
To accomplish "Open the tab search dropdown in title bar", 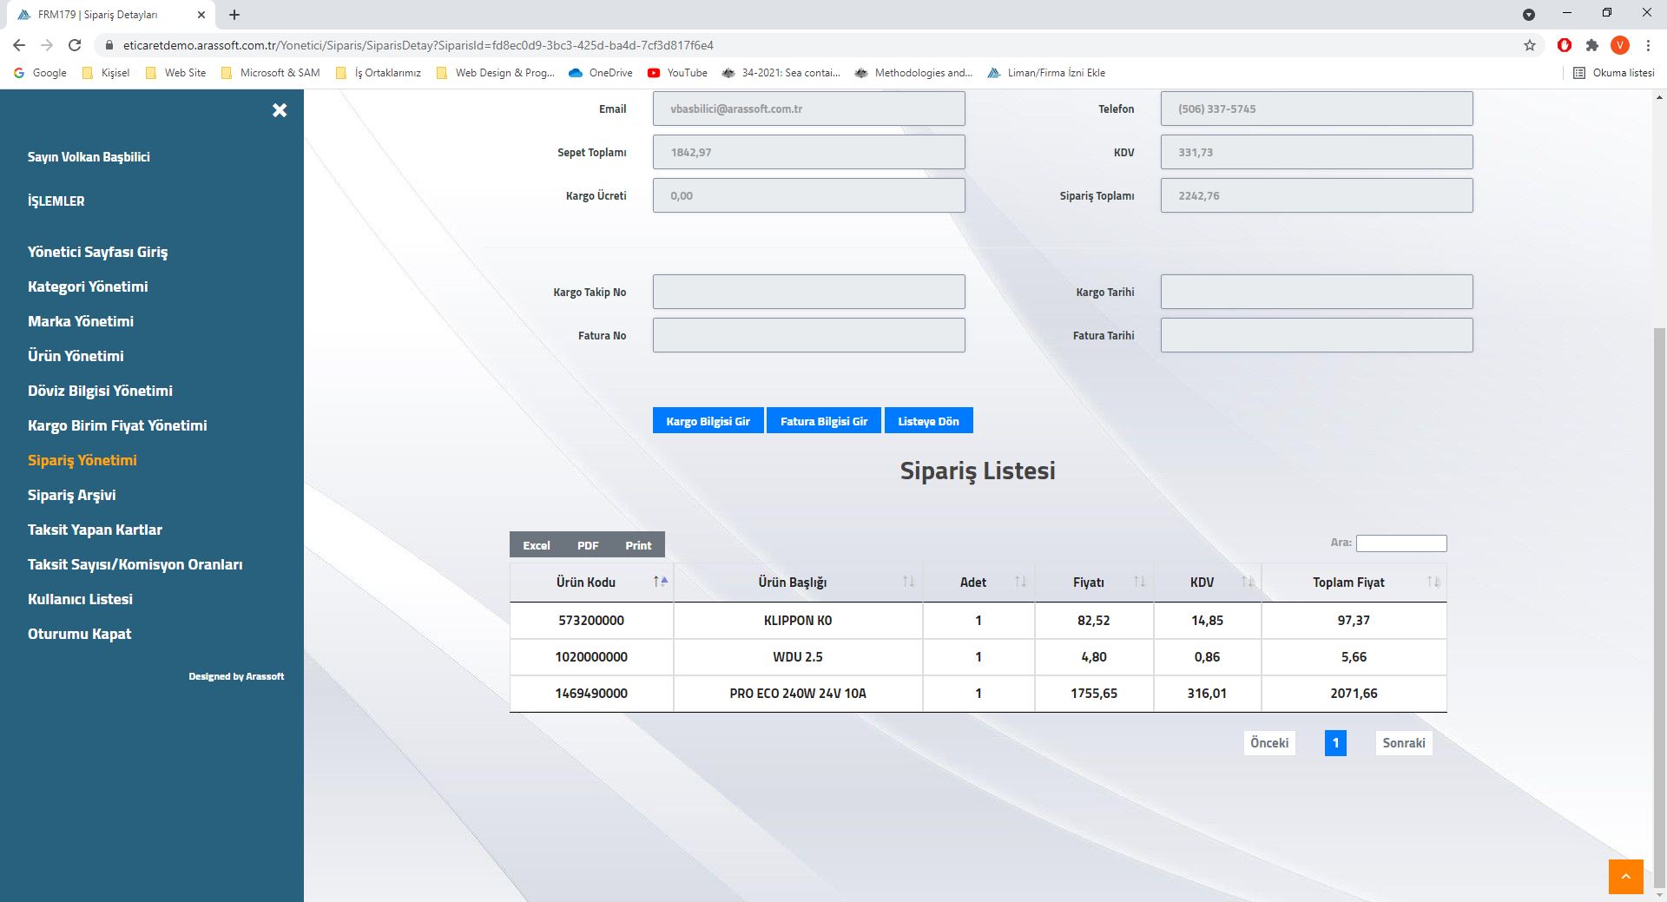I will [1529, 15].
